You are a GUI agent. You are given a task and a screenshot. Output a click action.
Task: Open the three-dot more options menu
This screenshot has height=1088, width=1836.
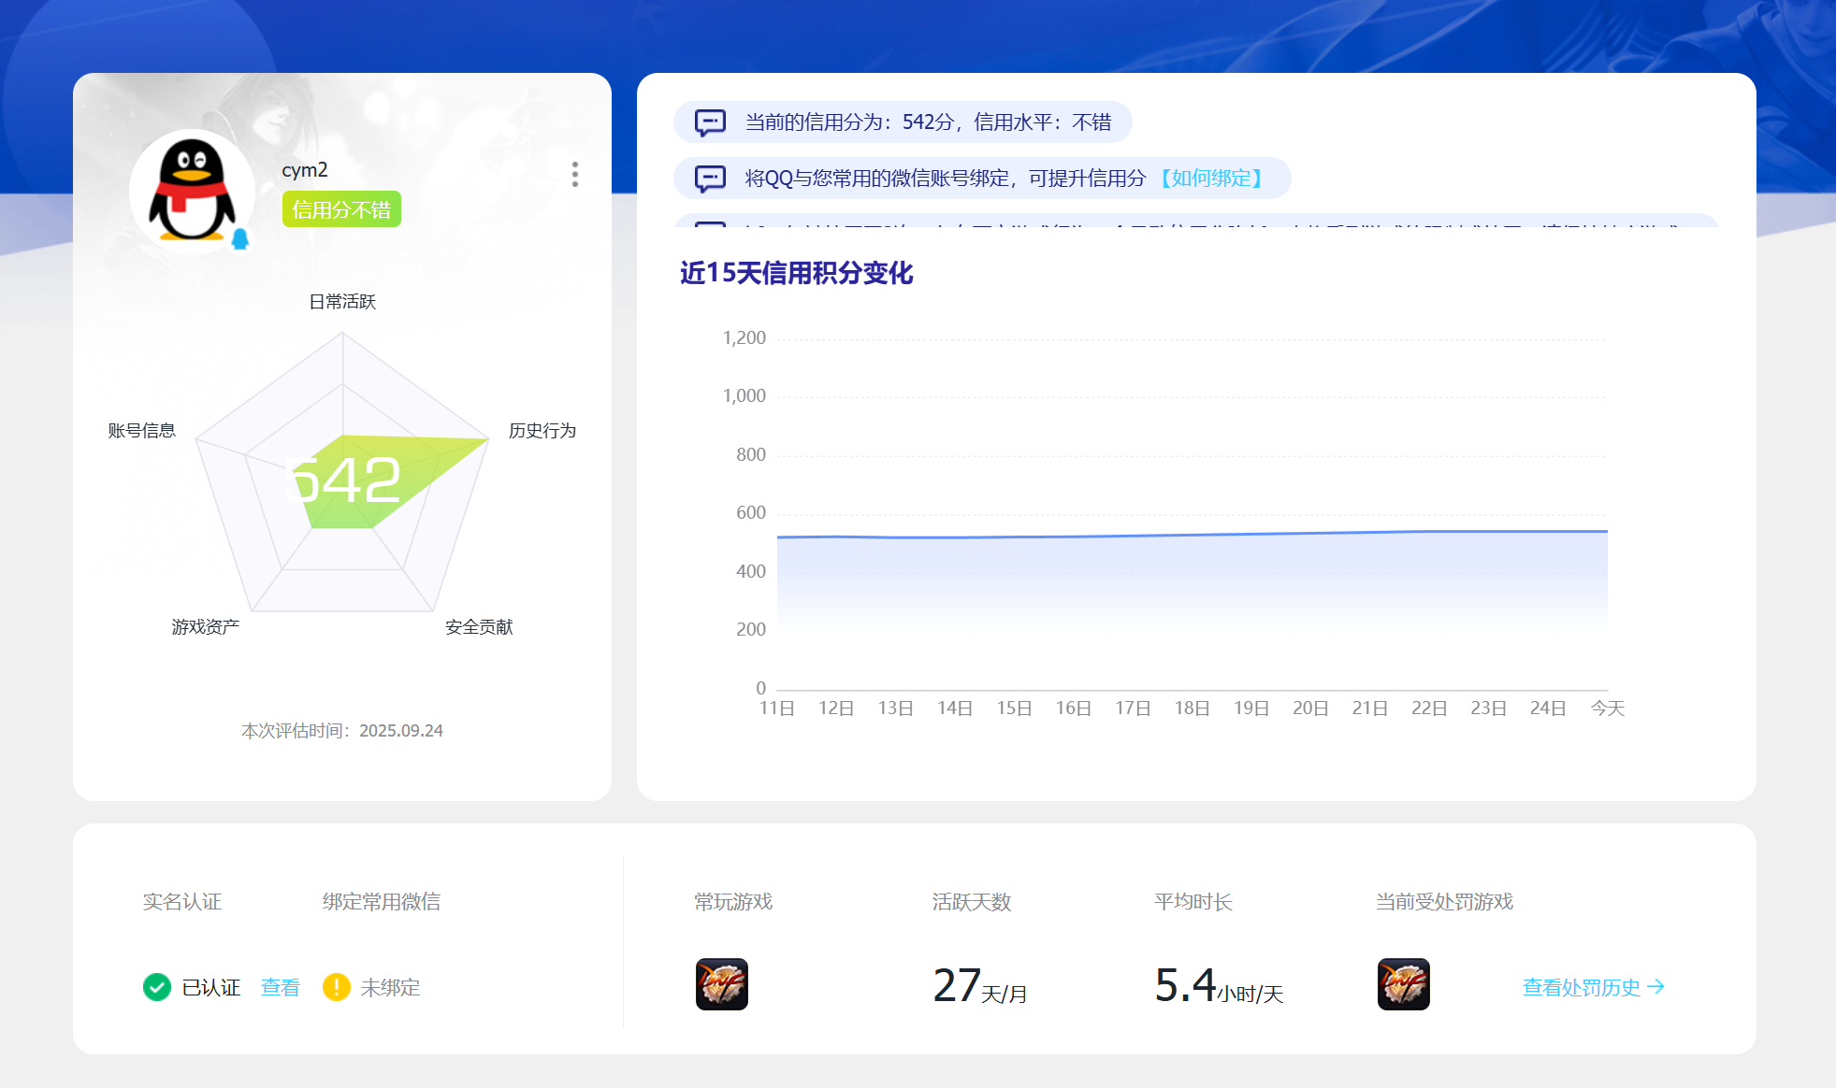pyautogui.click(x=575, y=174)
